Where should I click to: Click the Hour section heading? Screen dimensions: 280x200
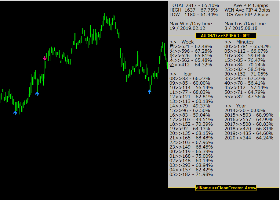coord(181,74)
